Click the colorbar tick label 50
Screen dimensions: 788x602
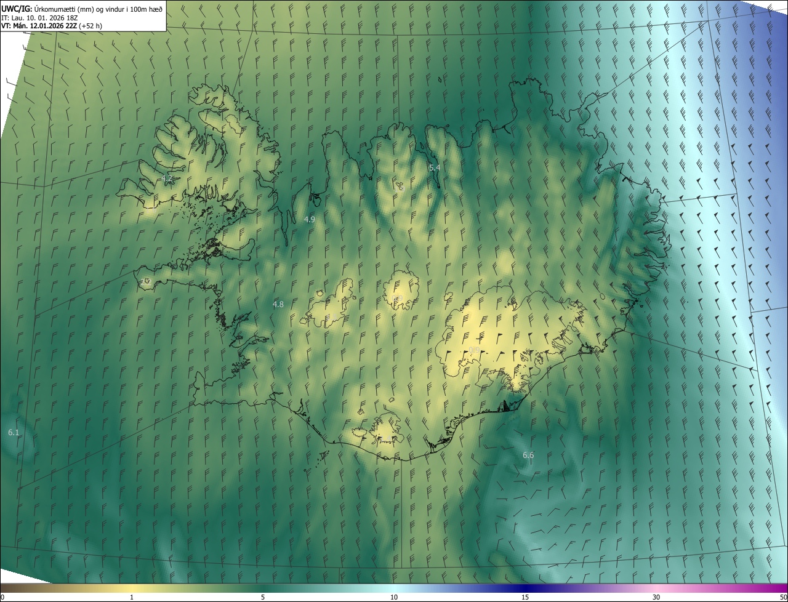click(783, 597)
